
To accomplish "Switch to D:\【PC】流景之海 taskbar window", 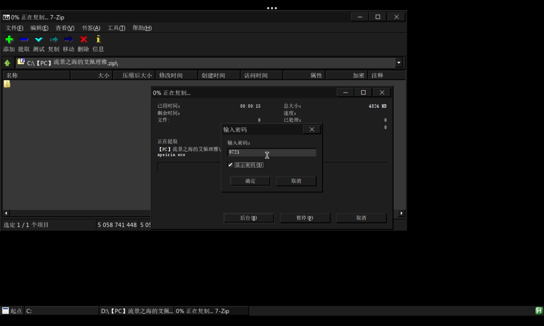I will pos(137,311).
